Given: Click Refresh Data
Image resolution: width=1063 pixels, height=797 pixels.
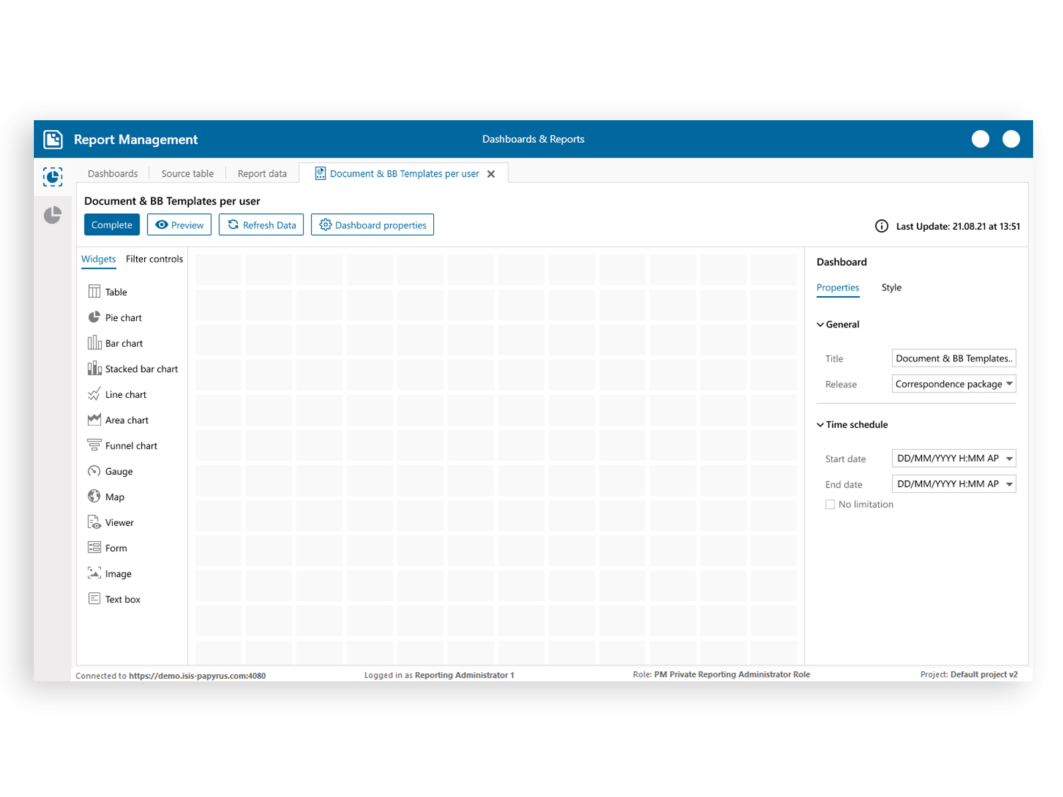Looking at the screenshot, I should pyautogui.click(x=261, y=224).
